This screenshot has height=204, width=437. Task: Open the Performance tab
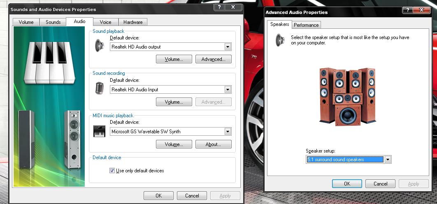(x=306, y=25)
